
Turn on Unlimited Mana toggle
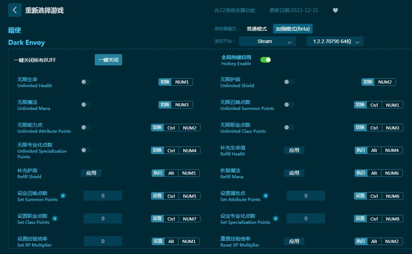pyautogui.click(x=86, y=105)
